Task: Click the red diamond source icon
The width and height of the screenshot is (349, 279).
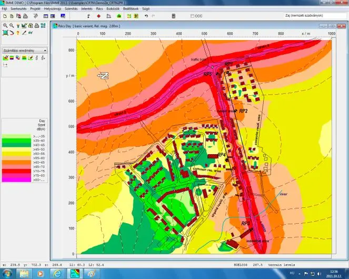Action: [x=98, y=16]
